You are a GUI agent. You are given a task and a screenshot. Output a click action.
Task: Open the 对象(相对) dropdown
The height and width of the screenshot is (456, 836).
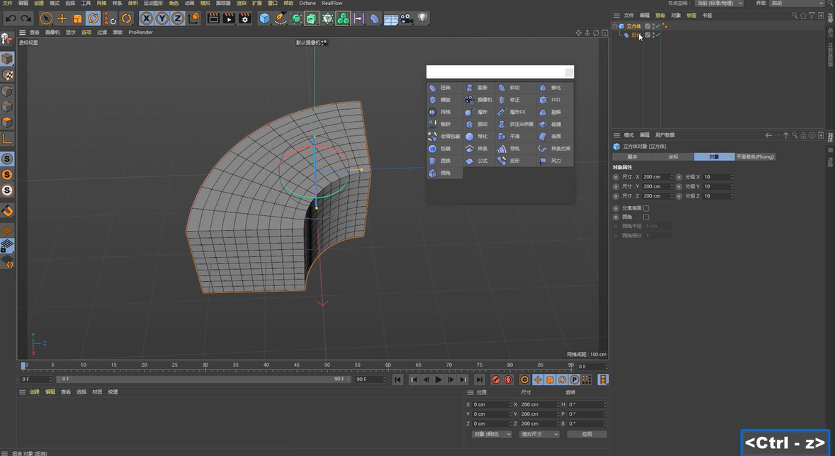[x=492, y=434]
